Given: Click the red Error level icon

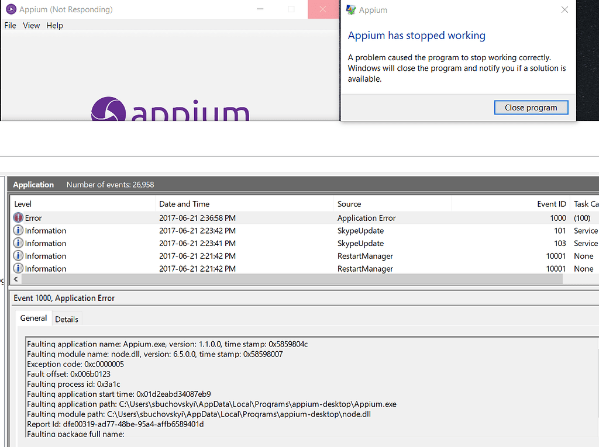Looking at the screenshot, I should 18,217.
